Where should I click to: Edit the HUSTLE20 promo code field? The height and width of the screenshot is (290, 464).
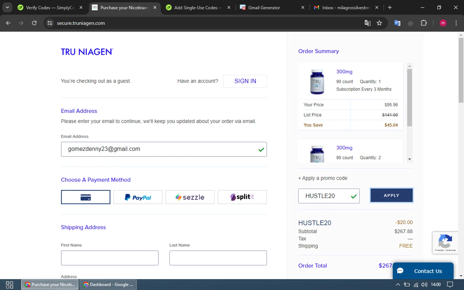(329, 196)
